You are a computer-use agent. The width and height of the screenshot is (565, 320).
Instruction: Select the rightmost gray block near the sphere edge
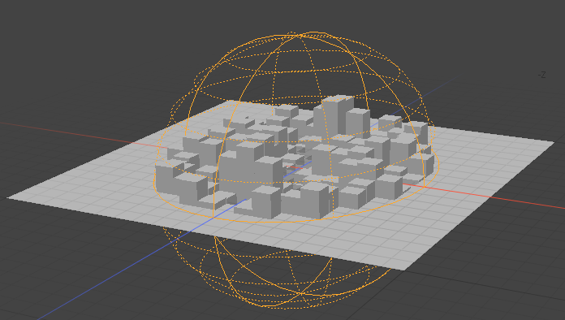coord(425,164)
